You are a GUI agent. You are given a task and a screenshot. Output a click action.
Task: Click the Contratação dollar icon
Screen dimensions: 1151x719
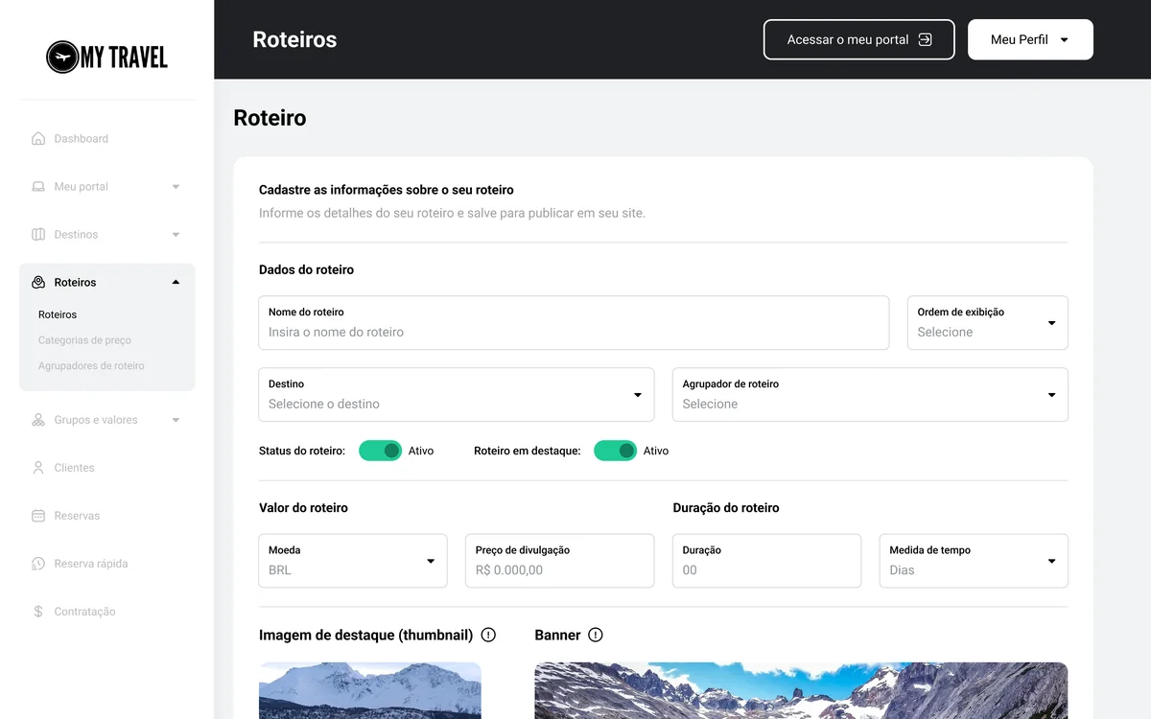tap(38, 612)
